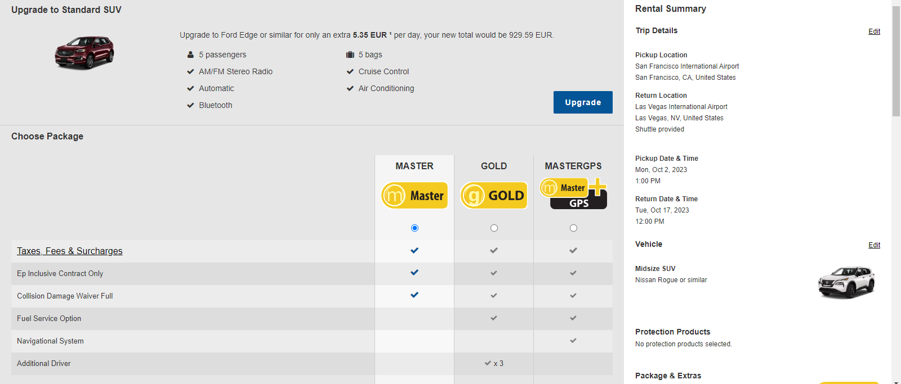Screen dimensions: 901x384
Task: Click Navigational System checkmark under MASTERGPS
Action: coord(573,341)
